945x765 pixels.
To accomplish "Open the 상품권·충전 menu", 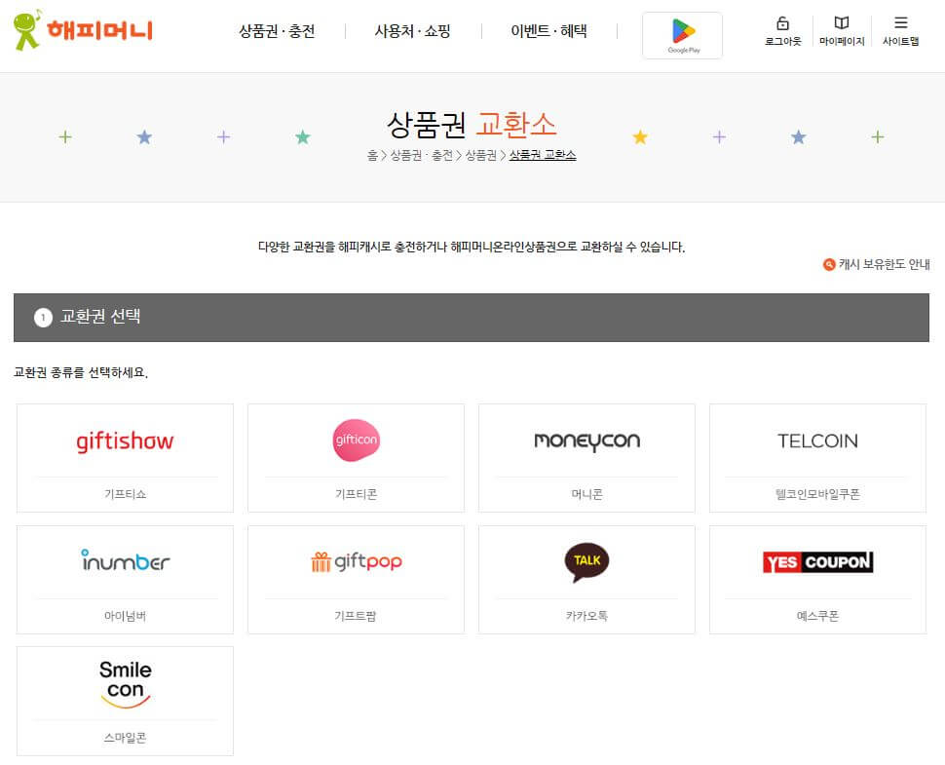I will pos(277,31).
